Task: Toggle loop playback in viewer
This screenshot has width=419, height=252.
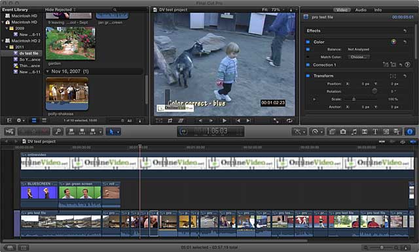Action: [x=289, y=121]
